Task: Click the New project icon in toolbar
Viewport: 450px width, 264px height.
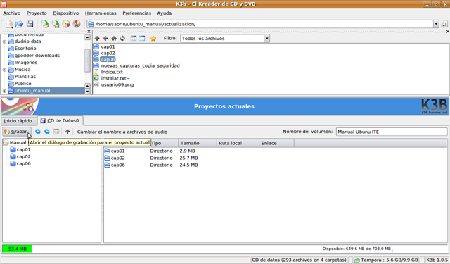Action: pyautogui.click(x=9, y=24)
